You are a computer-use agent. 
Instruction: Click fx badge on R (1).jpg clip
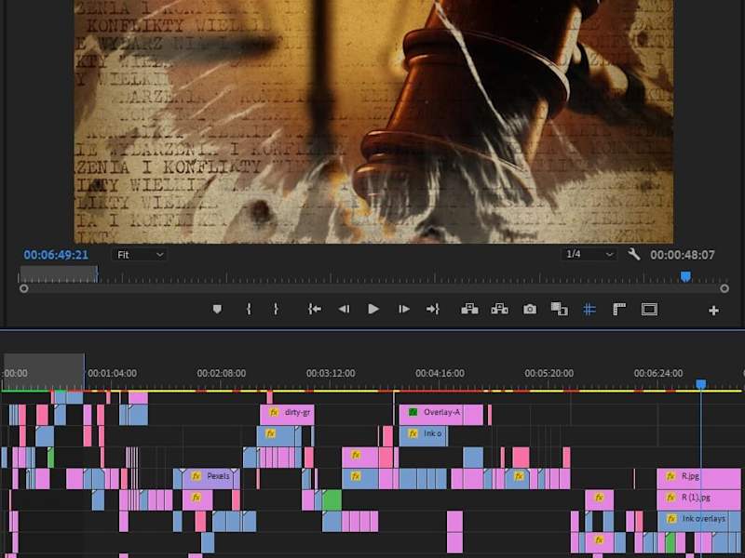pyautogui.click(x=670, y=498)
